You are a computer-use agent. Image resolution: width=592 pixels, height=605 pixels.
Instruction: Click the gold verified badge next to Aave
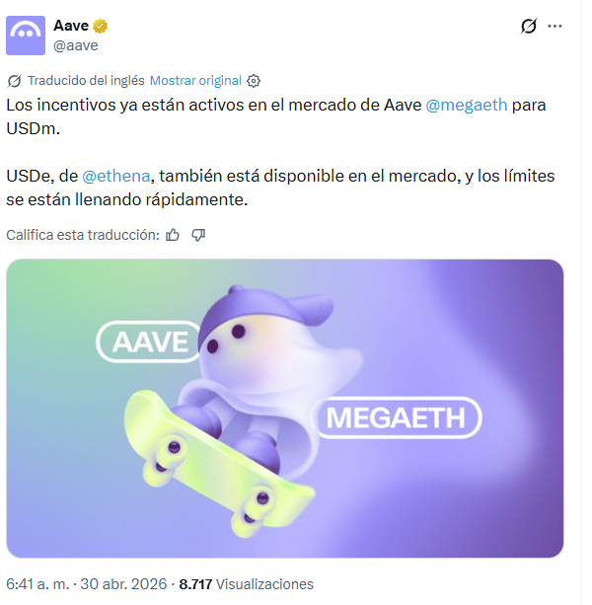coord(101,26)
